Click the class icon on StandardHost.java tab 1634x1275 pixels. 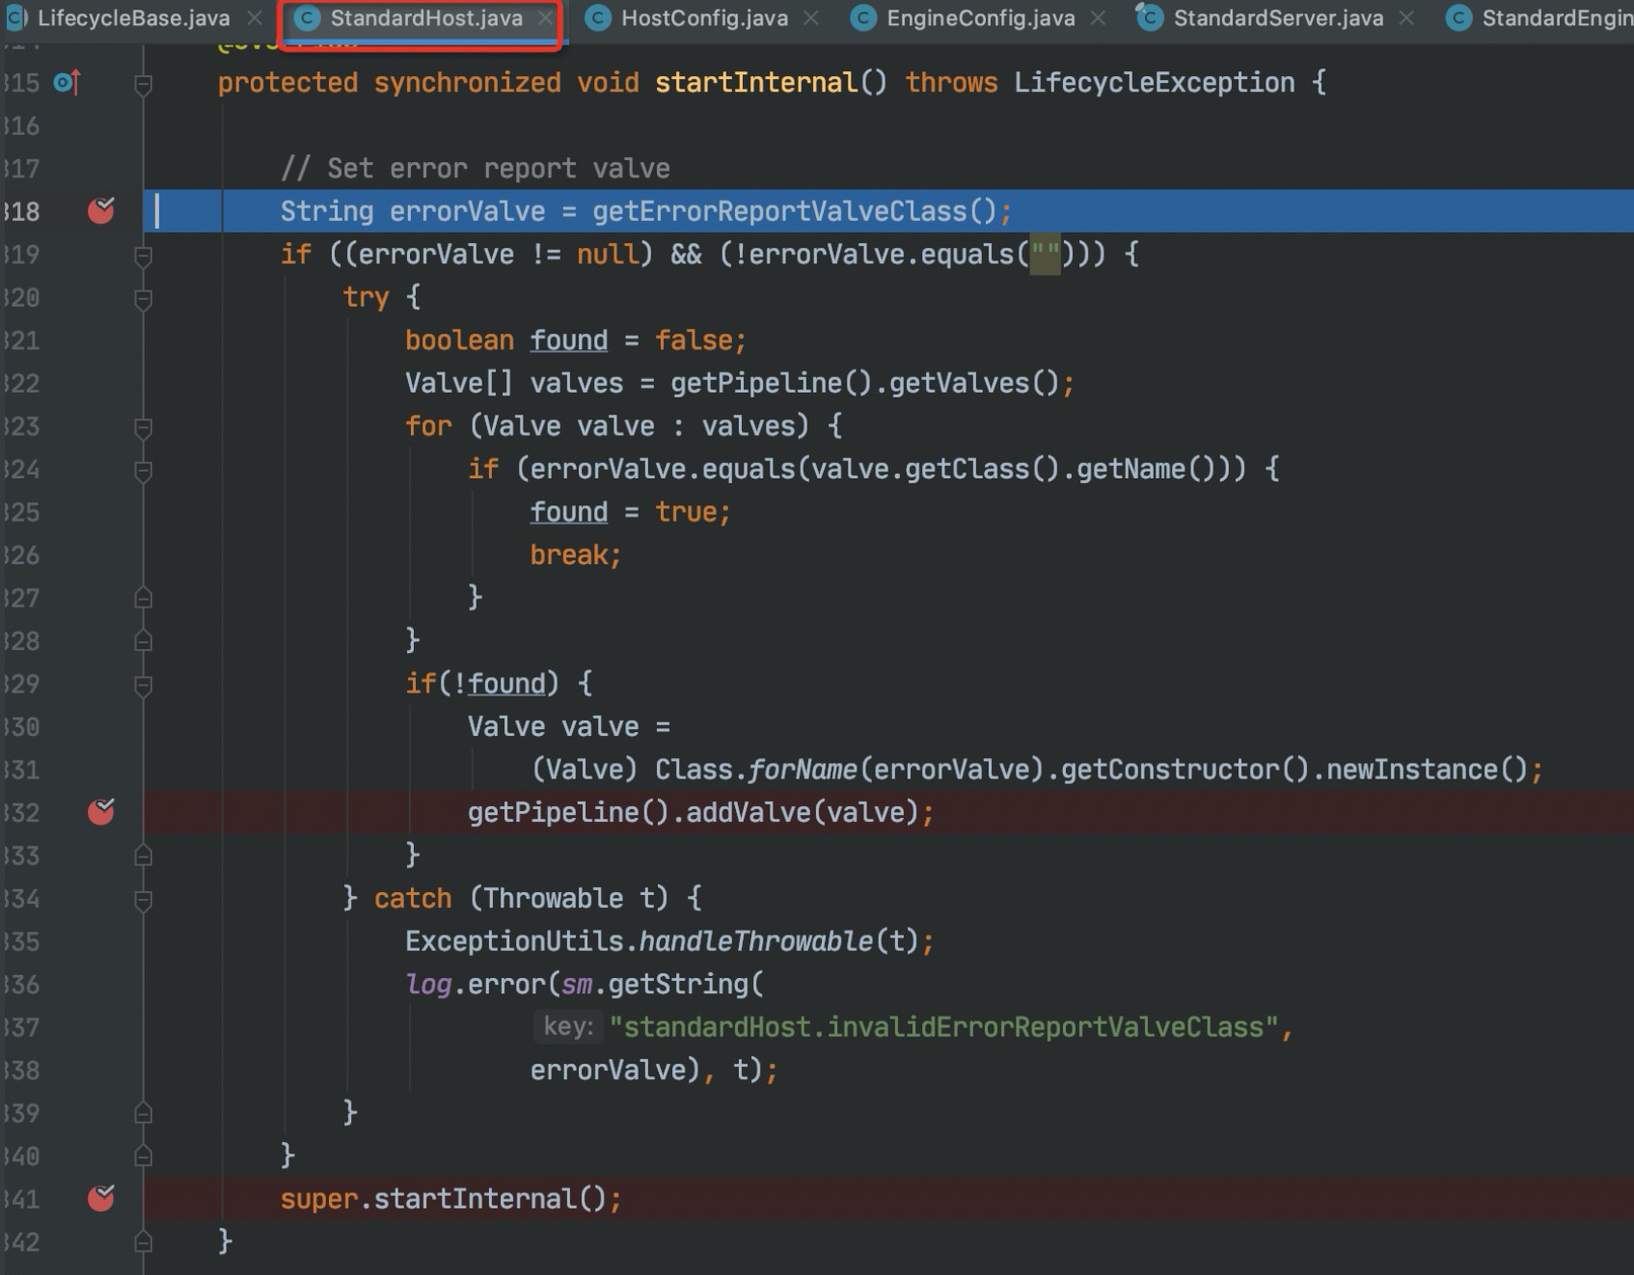307,18
